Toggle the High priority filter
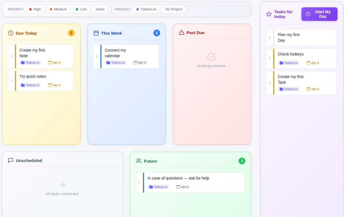The width and height of the screenshot is (344, 217). click(x=35, y=9)
